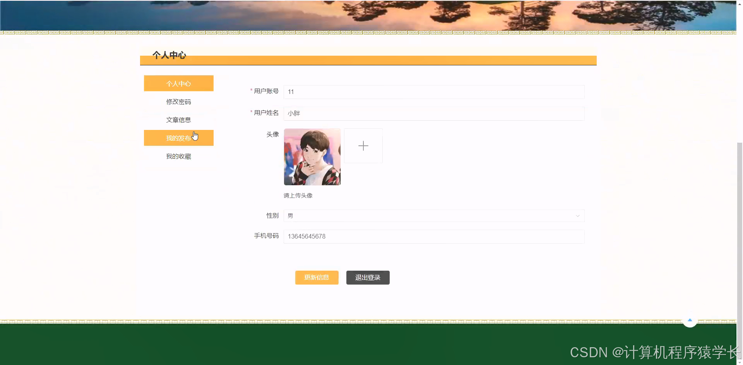
Task: Click the scroll-to-top arrow icon
Action: [x=690, y=320]
